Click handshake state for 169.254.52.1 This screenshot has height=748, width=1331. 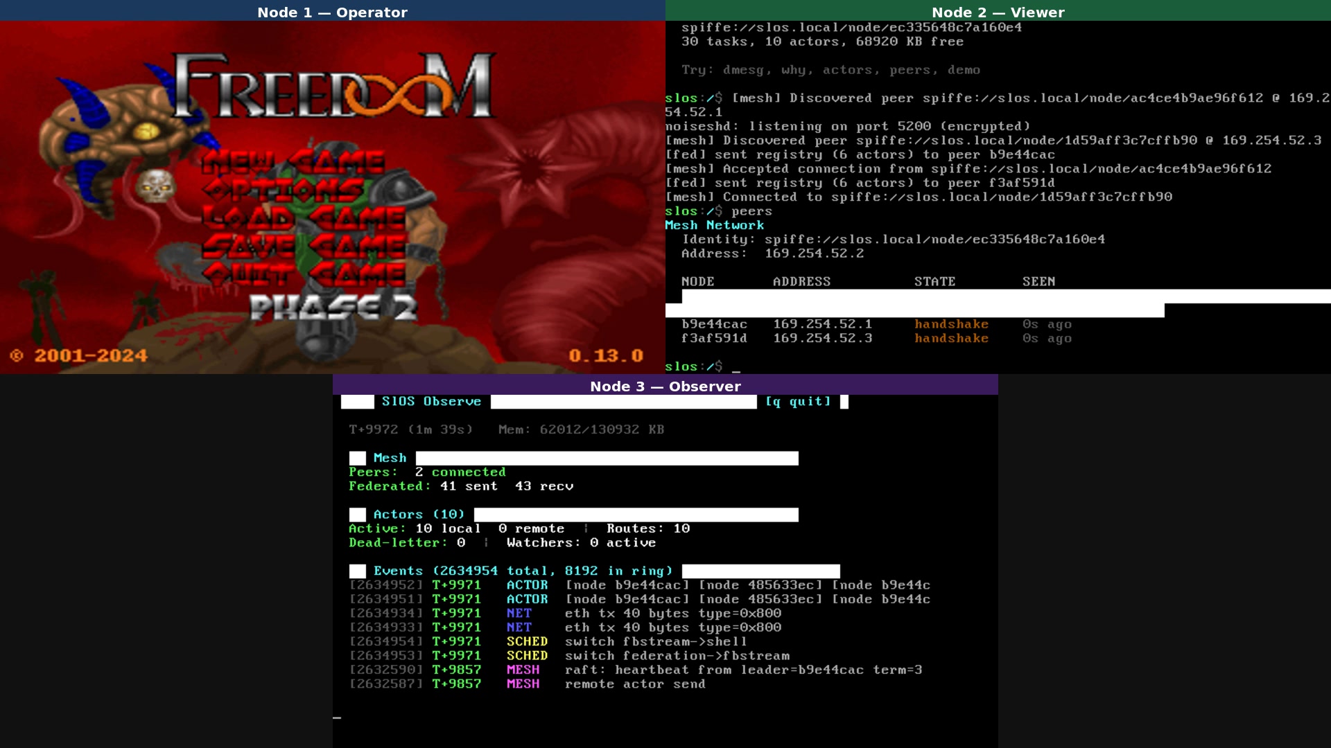click(951, 324)
